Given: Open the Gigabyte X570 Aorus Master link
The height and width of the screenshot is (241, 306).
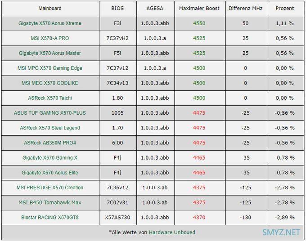Looking at the screenshot, I should (x=50, y=53).
